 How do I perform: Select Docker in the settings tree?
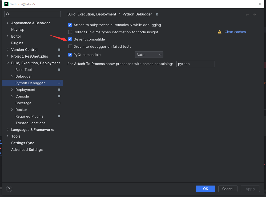(21, 110)
